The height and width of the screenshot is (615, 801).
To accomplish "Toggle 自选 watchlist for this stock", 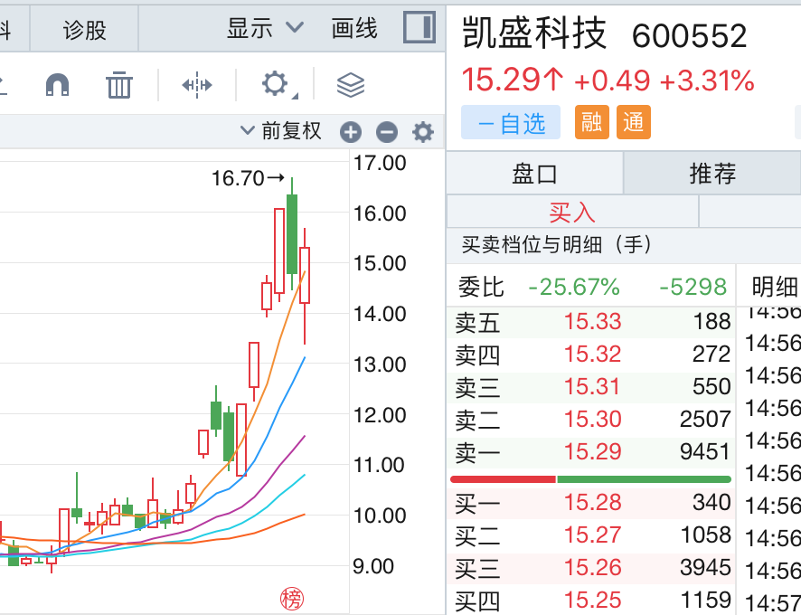I will pos(512,123).
